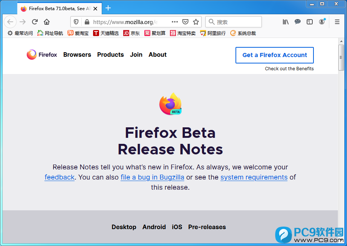The width and height of the screenshot is (347, 246).
Task: Open 淘宝特卖 bookmark
Action: (x=183, y=33)
